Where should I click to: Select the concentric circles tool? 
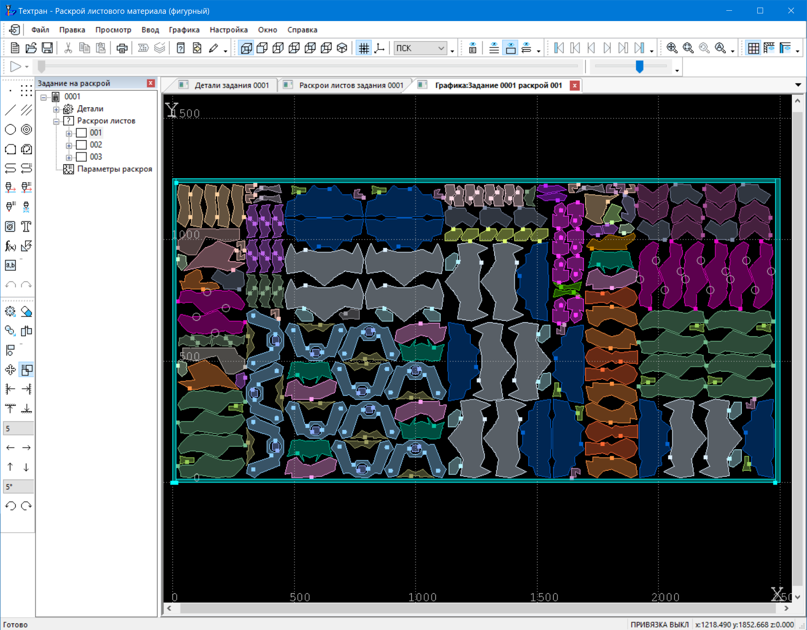(26, 130)
